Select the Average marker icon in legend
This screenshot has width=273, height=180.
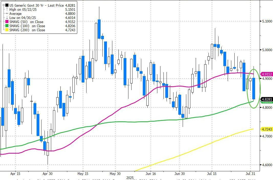(x=6, y=14)
